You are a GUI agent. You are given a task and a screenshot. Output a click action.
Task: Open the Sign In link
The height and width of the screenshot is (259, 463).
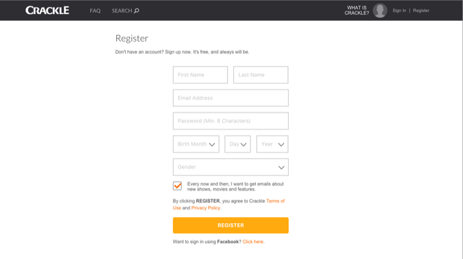(x=399, y=11)
